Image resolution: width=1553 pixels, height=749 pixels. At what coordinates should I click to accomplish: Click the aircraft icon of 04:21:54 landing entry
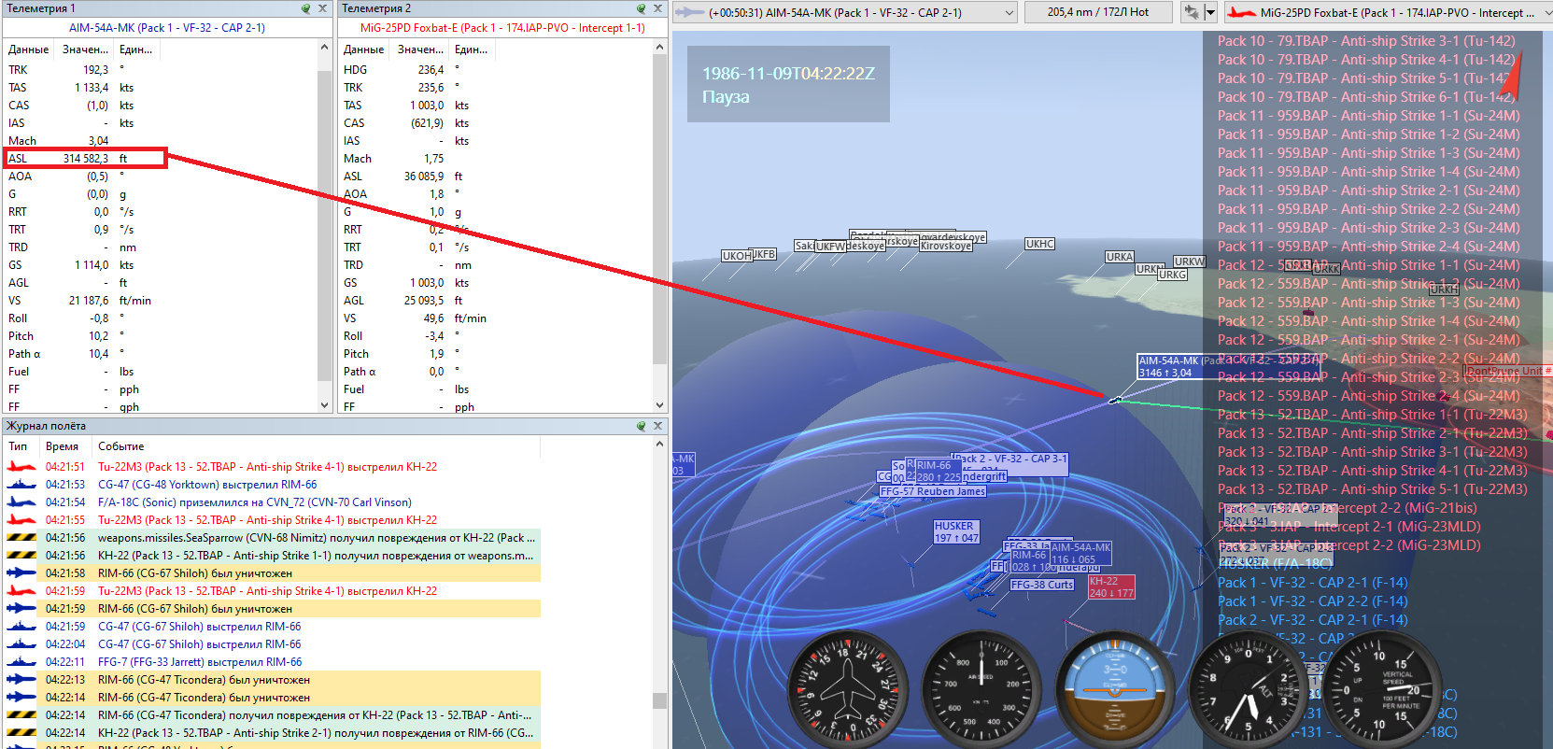(x=21, y=502)
